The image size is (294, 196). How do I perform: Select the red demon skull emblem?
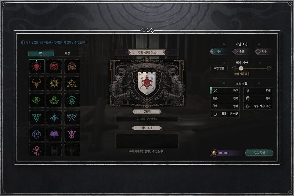pyautogui.click(x=37, y=66)
